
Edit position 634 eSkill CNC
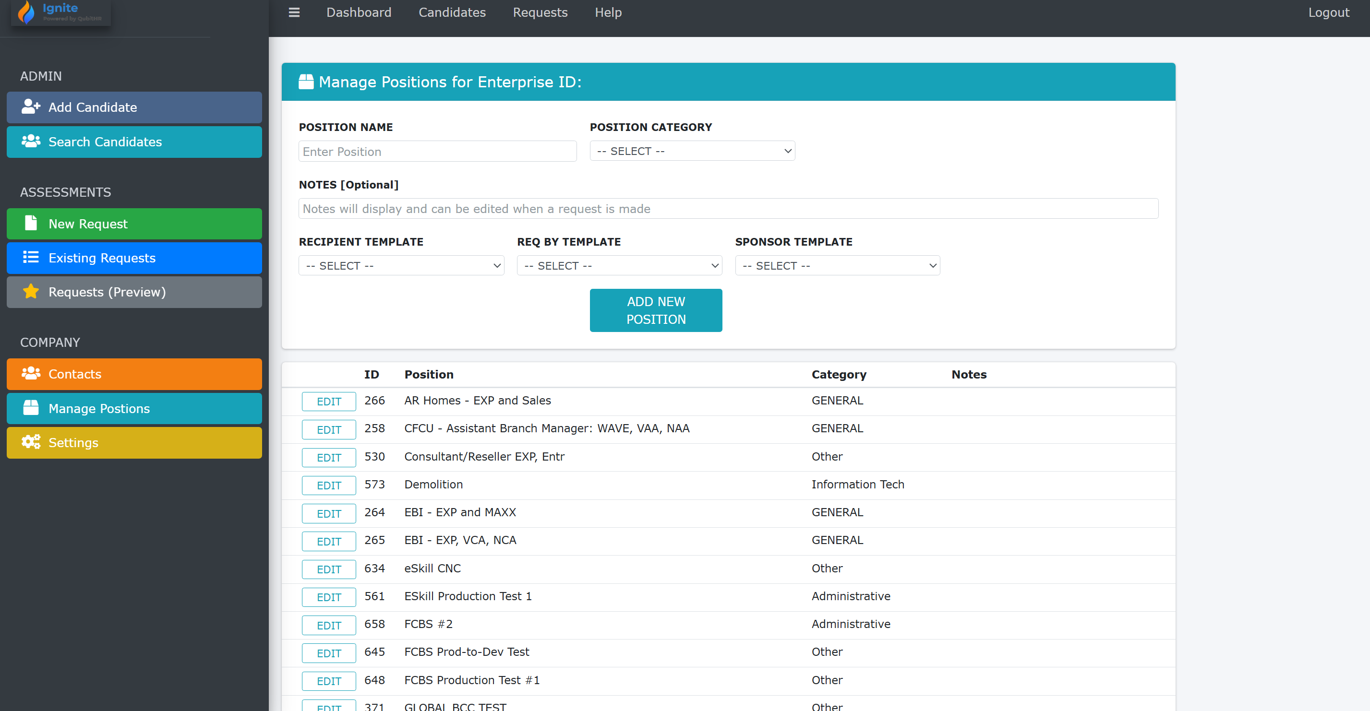click(x=329, y=569)
